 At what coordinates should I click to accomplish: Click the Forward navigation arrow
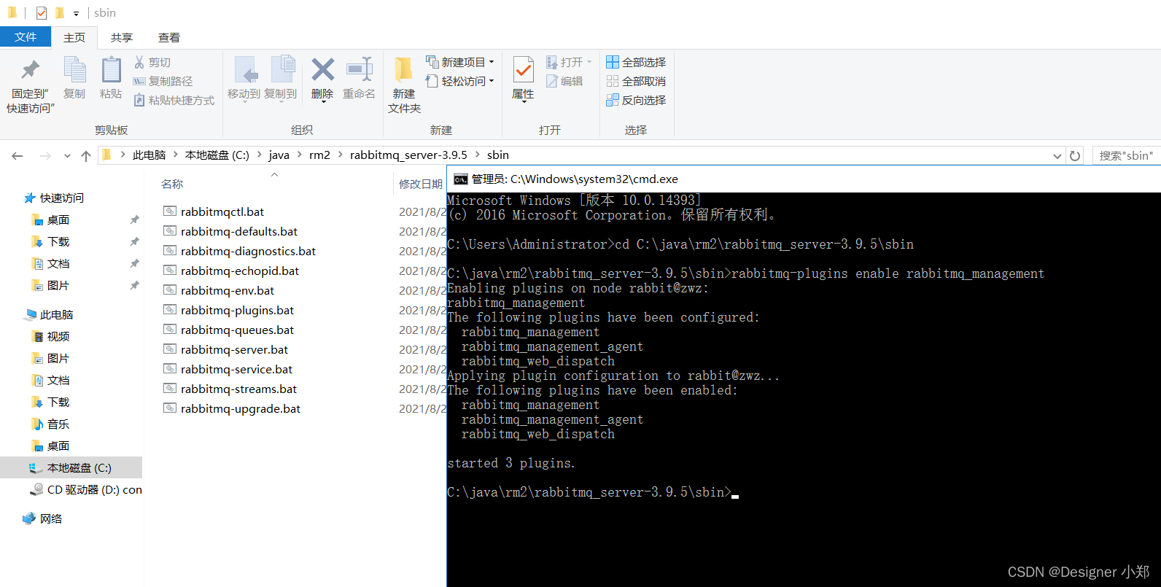(45, 156)
